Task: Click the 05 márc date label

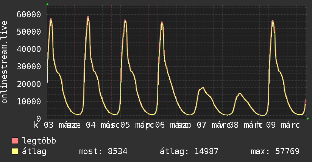Action: pos(137,125)
